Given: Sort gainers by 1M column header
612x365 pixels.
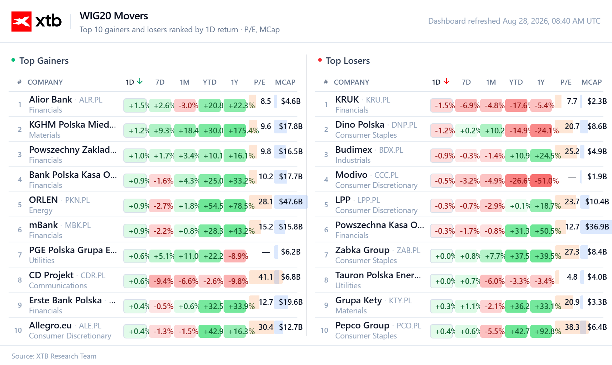Looking at the screenshot, I should (185, 82).
